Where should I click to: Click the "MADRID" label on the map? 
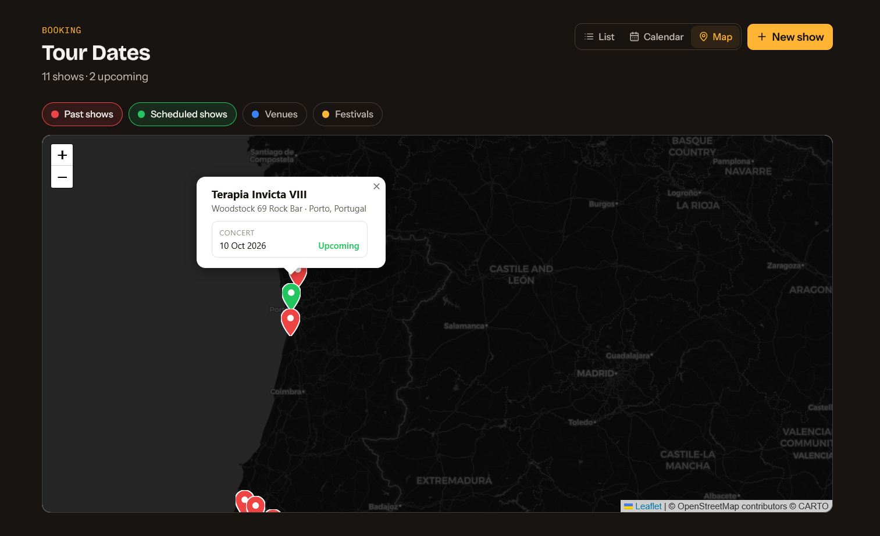[596, 373]
